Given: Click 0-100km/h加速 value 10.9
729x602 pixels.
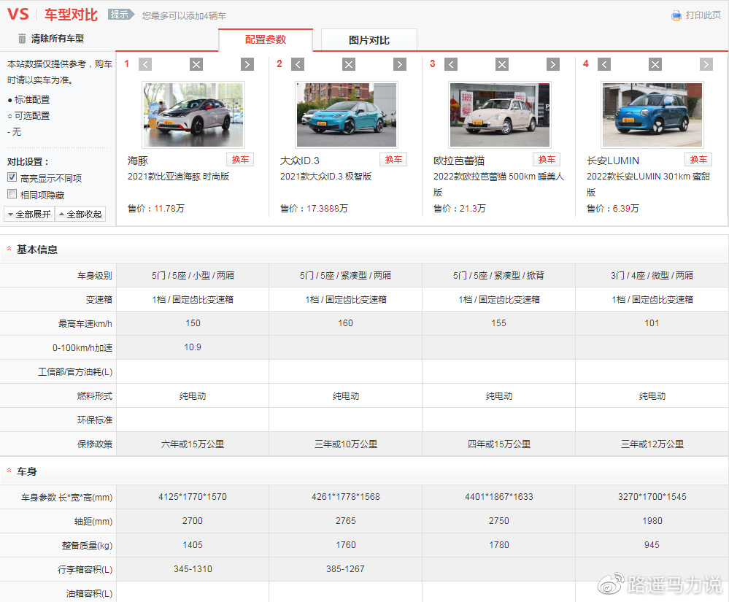Looking at the screenshot, I should pos(193,347).
